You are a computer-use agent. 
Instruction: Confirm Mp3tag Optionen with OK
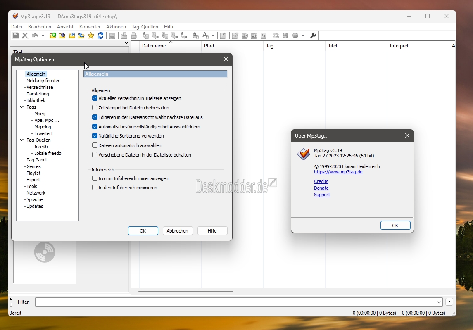click(143, 231)
